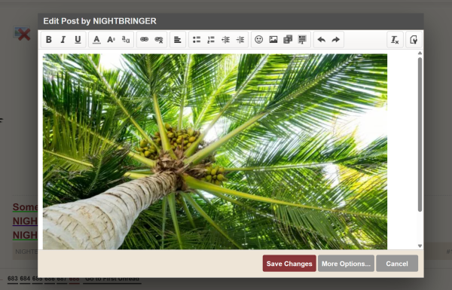Viewport: 452px width, 290px height.
Task: Remove link with unlink icon
Action: pos(159,39)
